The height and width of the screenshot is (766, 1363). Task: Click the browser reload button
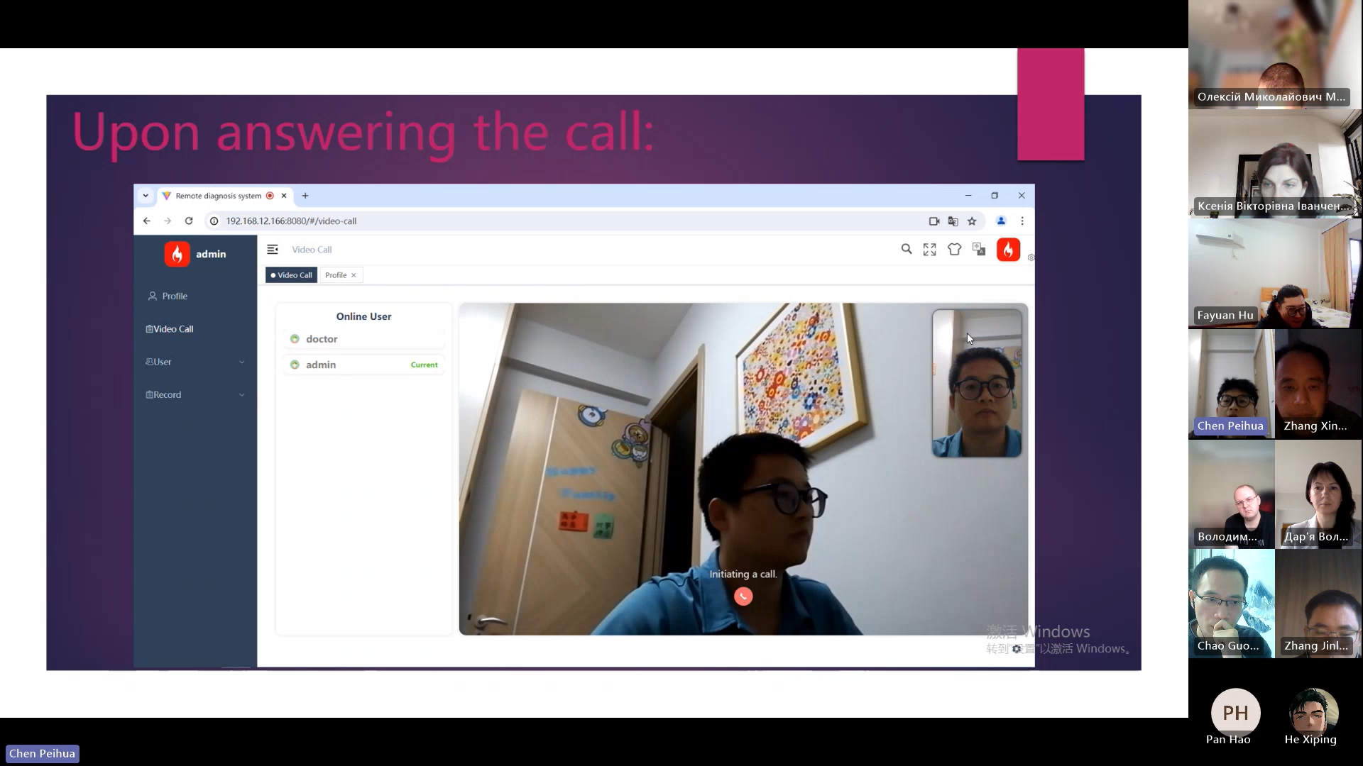(189, 221)
